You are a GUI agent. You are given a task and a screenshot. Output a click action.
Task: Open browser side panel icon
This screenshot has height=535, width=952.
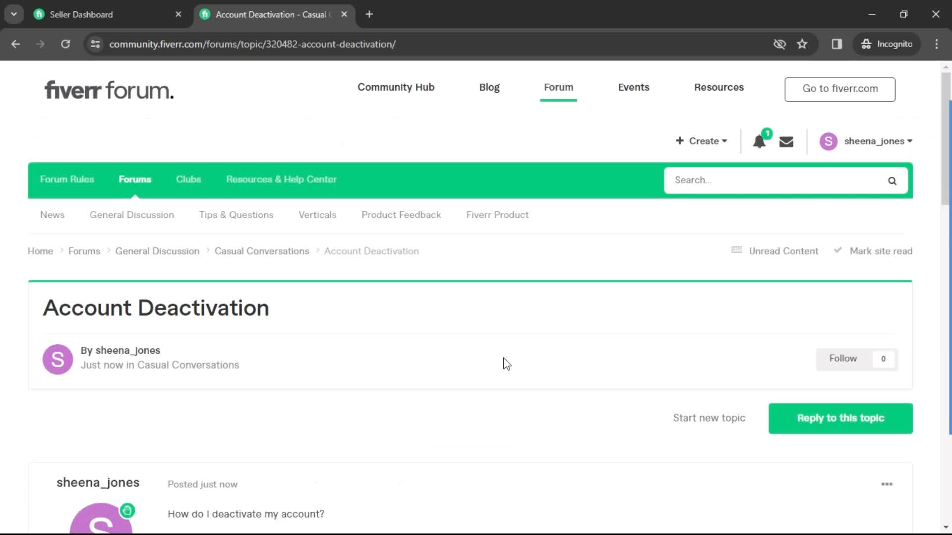[837, 44]
